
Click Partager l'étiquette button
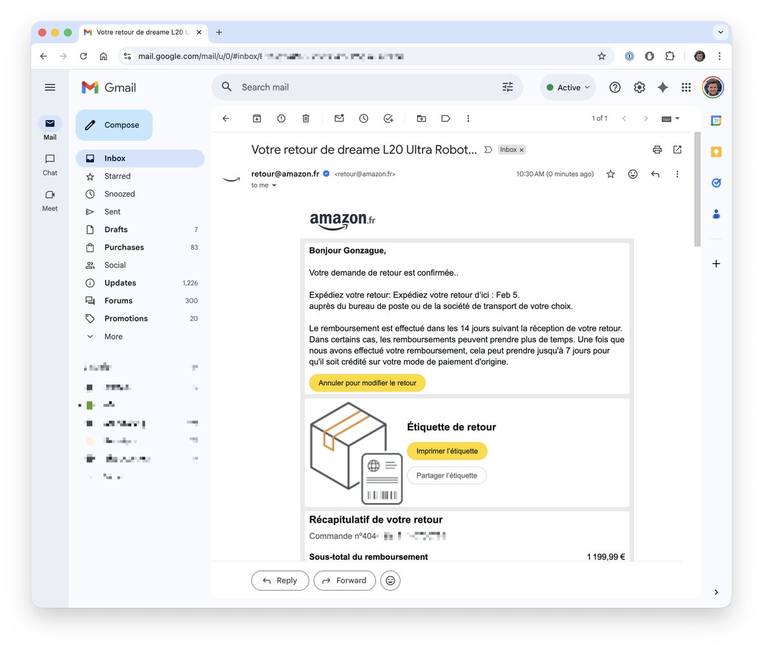pyautogui.click(x=446, y=475)
